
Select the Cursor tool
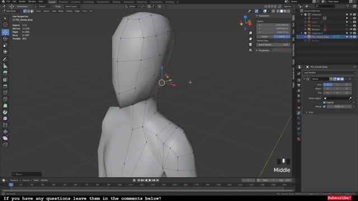click(5, 25)
